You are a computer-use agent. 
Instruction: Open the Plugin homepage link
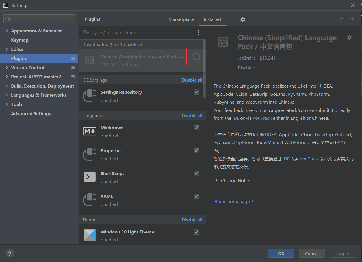click(232, 201)
